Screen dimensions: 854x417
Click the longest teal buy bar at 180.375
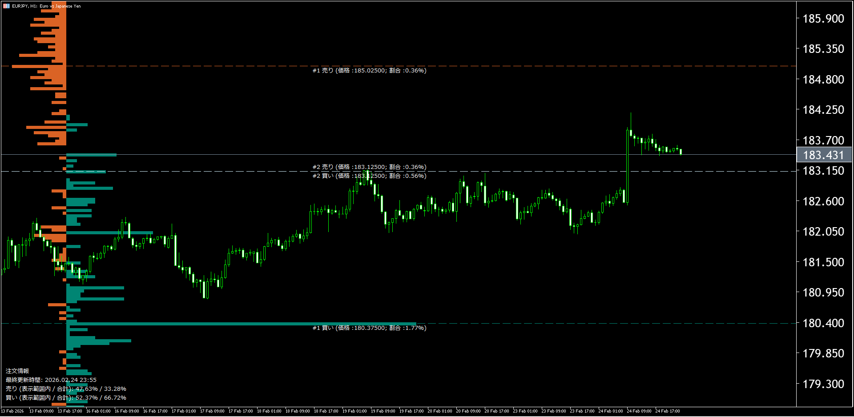pos(241,324)
